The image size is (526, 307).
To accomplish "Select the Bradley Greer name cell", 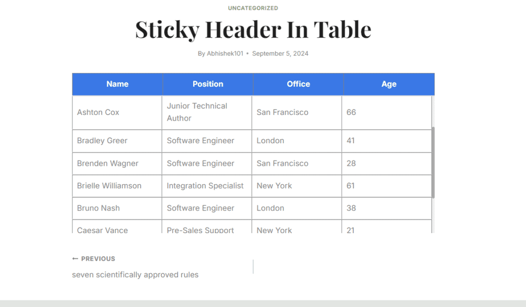I will coord(117,141).
